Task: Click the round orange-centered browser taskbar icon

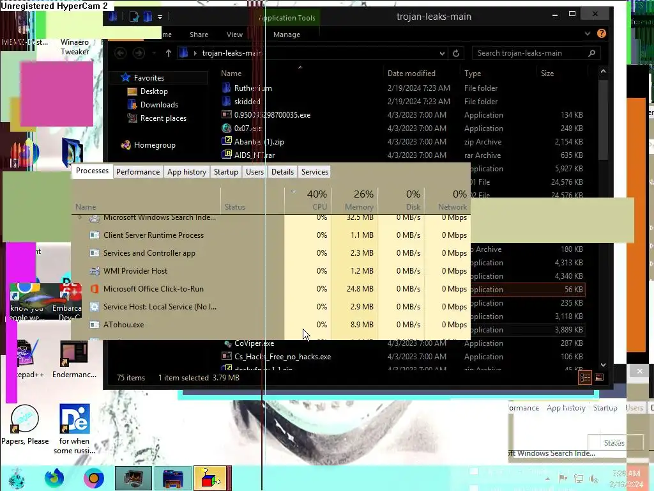Action: 93,478
